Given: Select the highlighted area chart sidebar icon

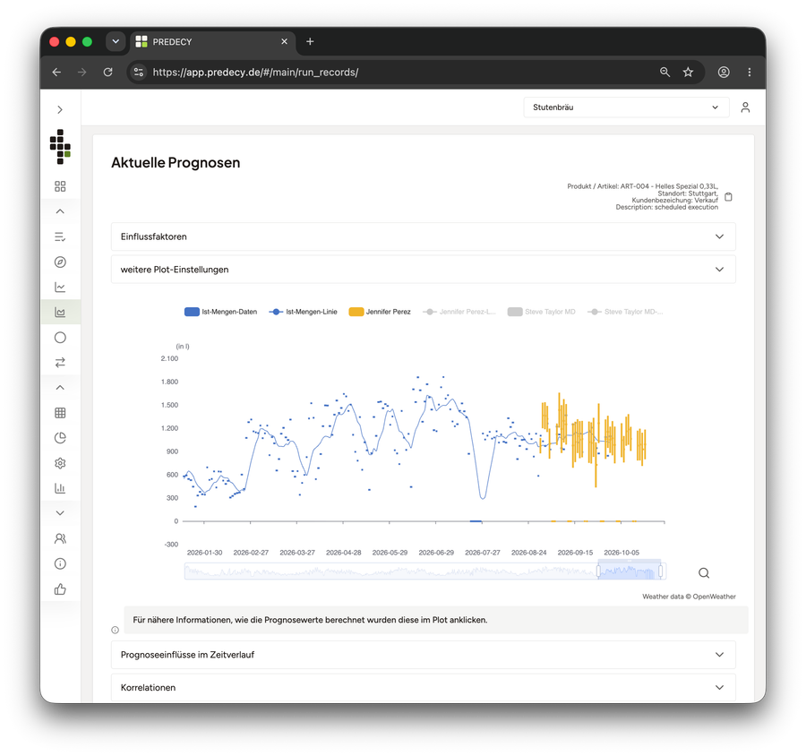Looking at the screenshot, I should (x=60, y=313).
